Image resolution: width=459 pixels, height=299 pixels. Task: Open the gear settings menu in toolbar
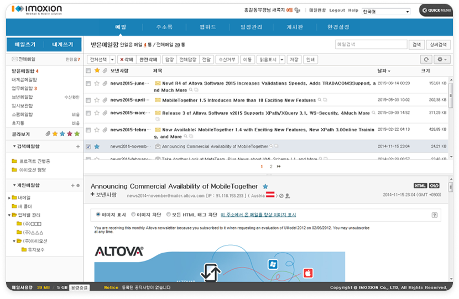442,60
